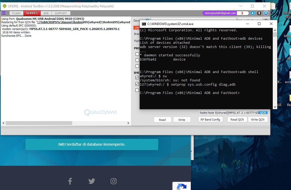Click the reCAPTCHA badge on the web page
The width and height of the screenshot is (291, 190).
(x=182, y=186)
